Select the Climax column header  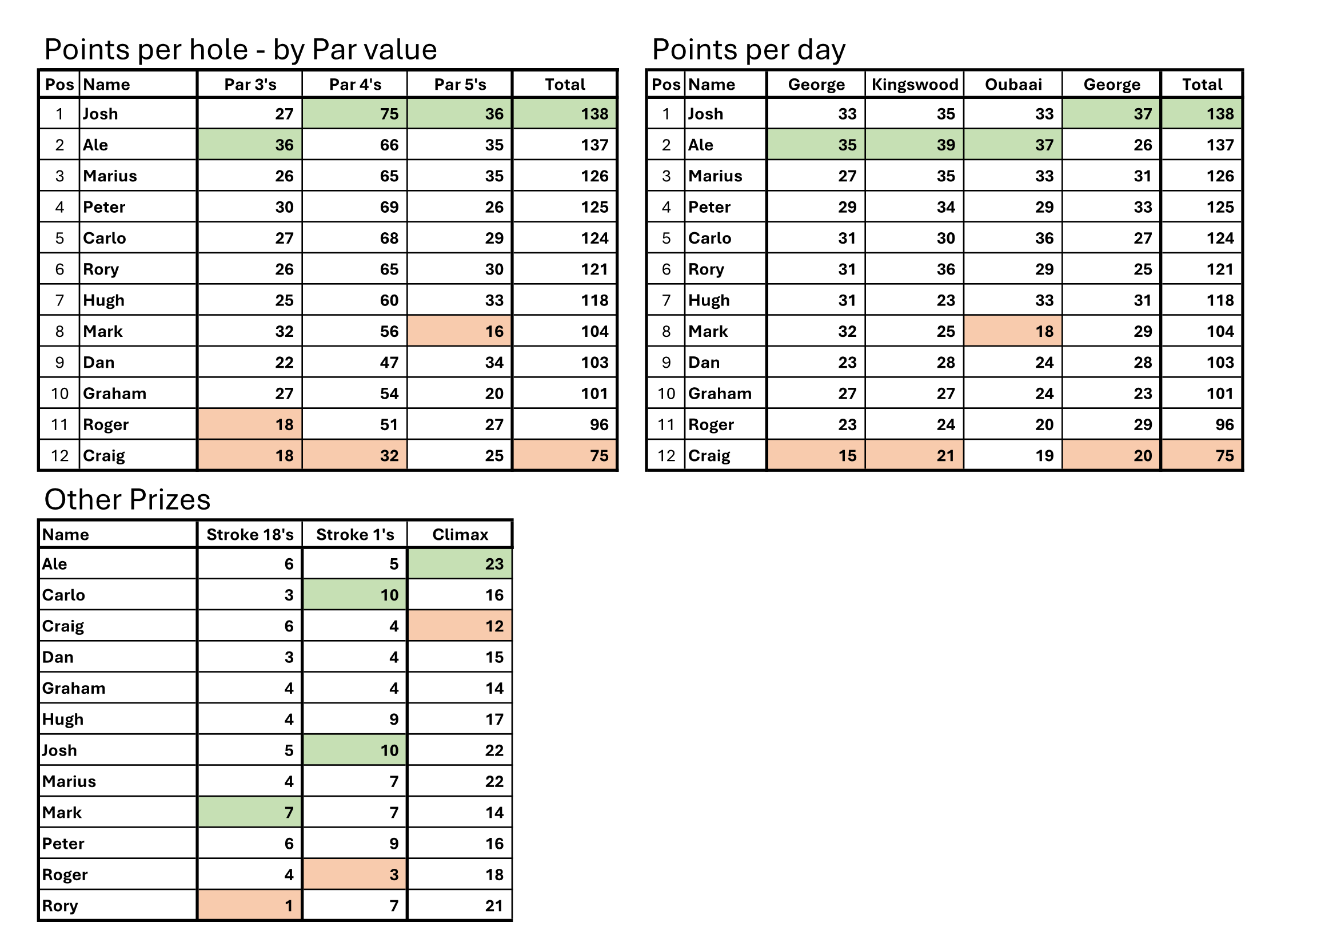pos(460,534)
